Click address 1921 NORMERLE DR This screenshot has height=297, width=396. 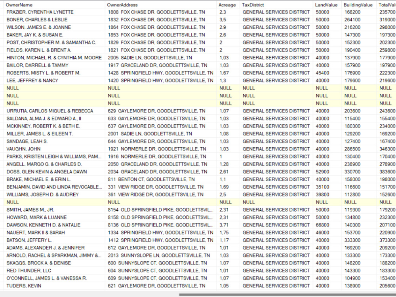tap(161, 149)
